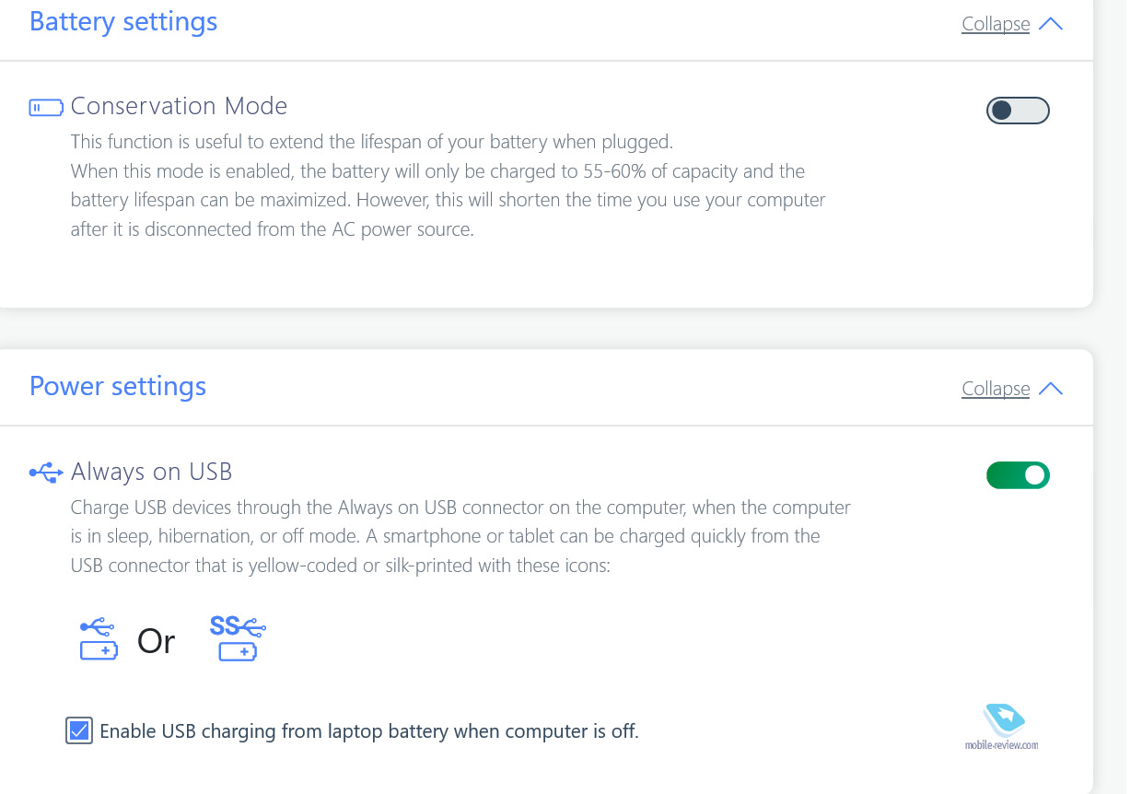This screenshot has height=794, width=1142.
Task: Click the Always on USB title text
Action: tap(152, 472)
